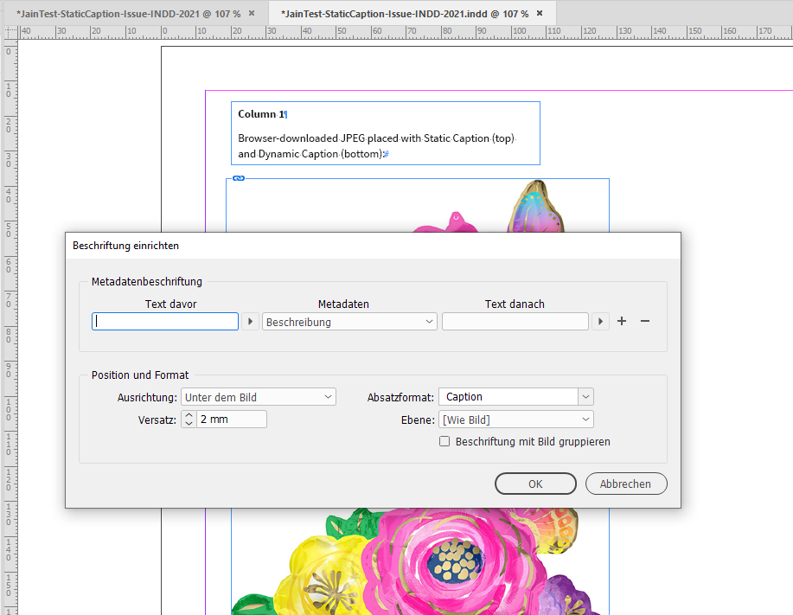Click the plus icon to add a metadata row
The width and height of the screenshot is (793, 615).
(x=621, y=321)
